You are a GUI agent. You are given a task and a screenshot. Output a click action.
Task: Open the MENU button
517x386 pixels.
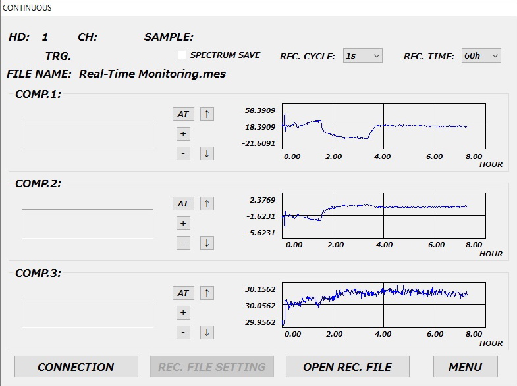point(465,367)
